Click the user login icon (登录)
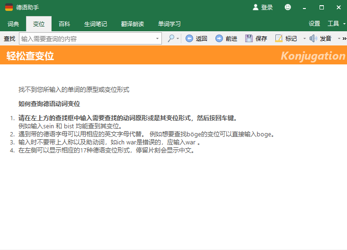347x250 pixels. coord(256,7)
